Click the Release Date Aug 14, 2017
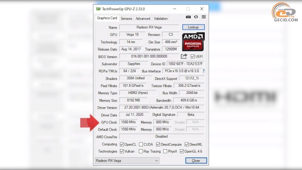The image size is (302, 170). click(x=131, y=49)
